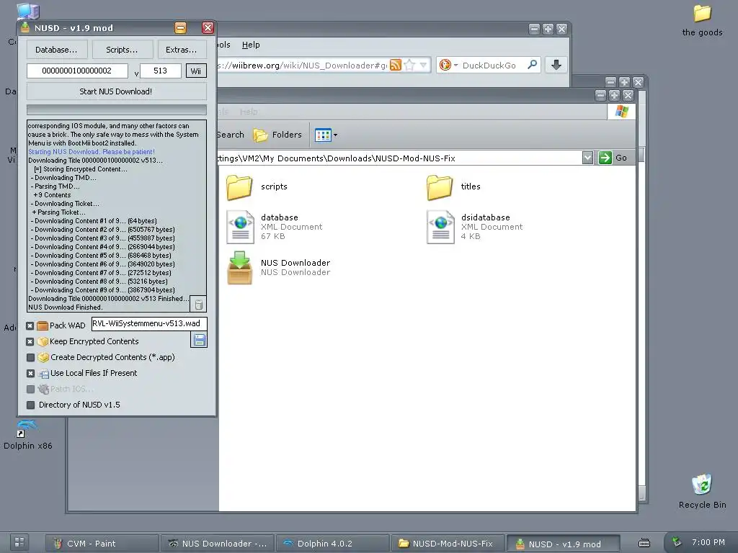Screen dimensions: 738x553
Task: Bookmark page with the star icon
Action: 409,65
